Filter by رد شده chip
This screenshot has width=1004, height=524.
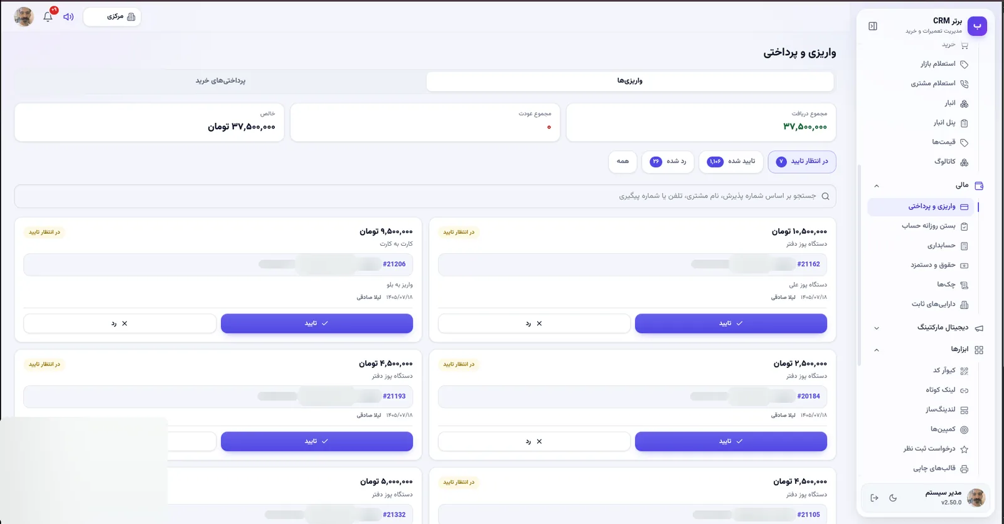click(x=668, y=162)
